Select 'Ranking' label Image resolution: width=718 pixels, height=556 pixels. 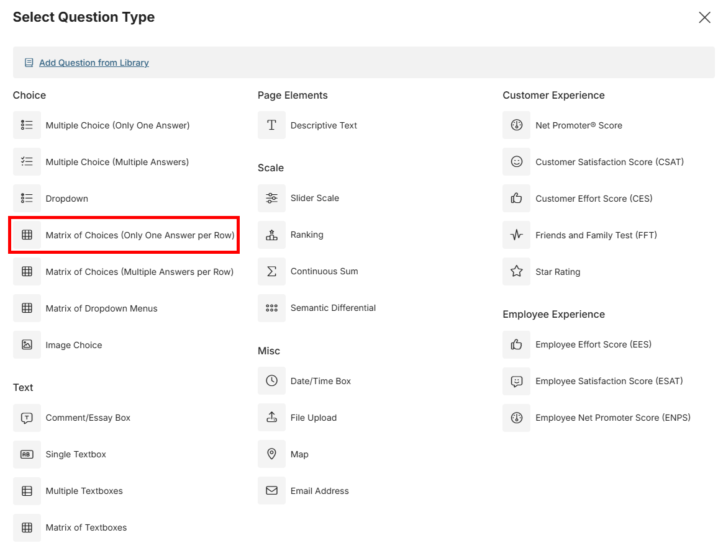coord(307,235)
